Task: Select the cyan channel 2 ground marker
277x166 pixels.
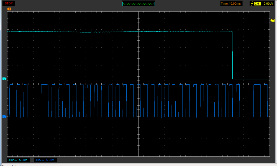Action: coord(4,79)
